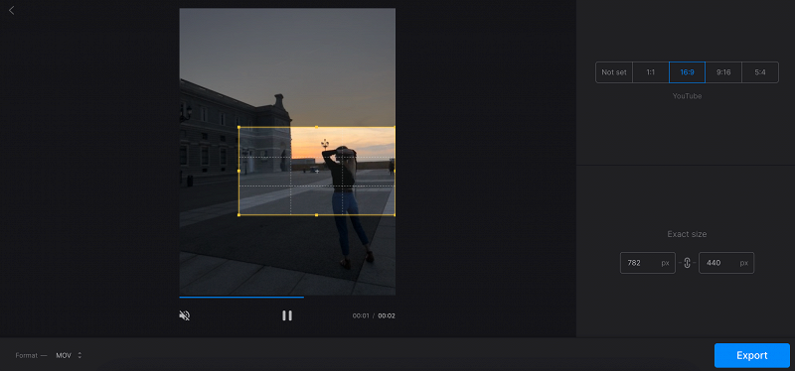Click the height field showing 440
Image resolution: width=795 pixels, height=371 pixels.
click(x=726, y=263)
